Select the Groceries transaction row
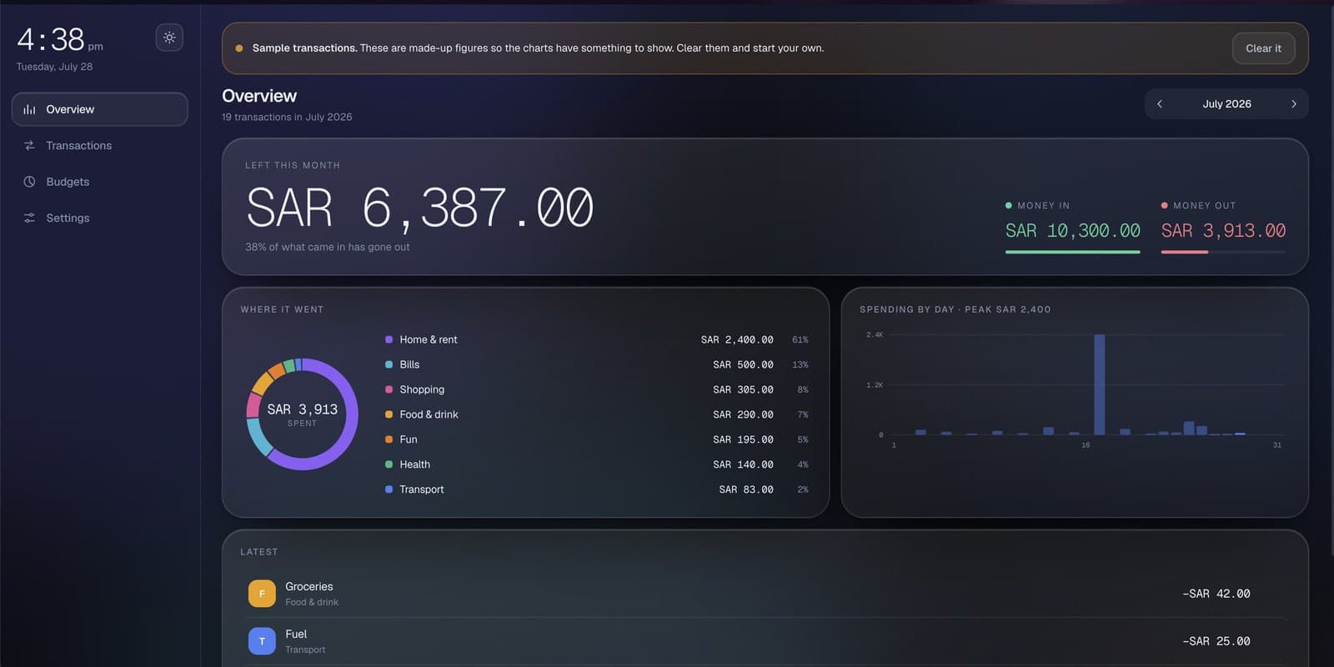This screenshot has width=1334, height=667. point(766,594)
